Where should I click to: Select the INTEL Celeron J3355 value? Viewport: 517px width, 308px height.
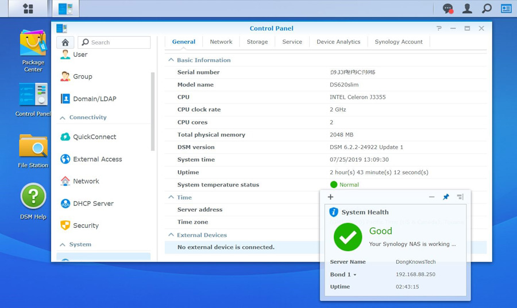(357, 97)
